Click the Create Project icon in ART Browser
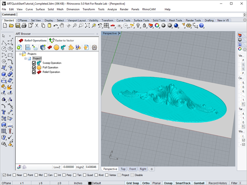247x185 pixels. 19,47
